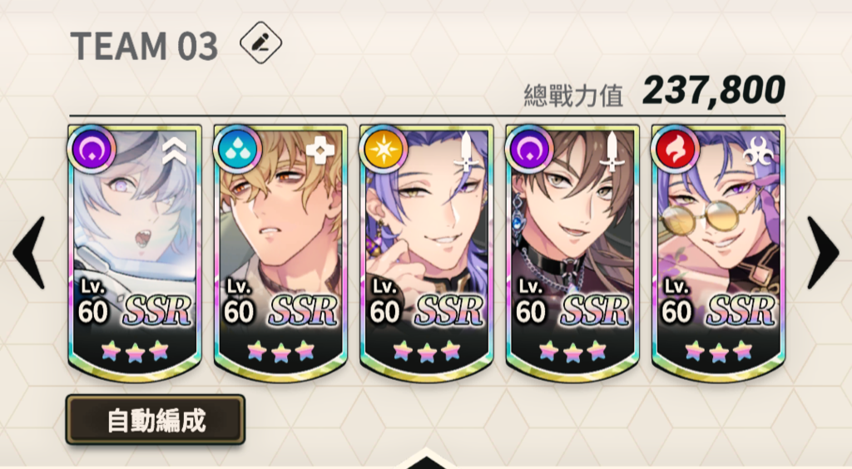This screenshot has width=852, height=469.
Task: Select the blonde-haired character card
Action: click(x=280, y=253)
